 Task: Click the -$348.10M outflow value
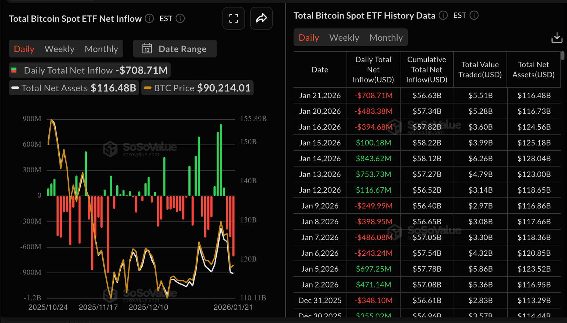[x=373, y=300]
